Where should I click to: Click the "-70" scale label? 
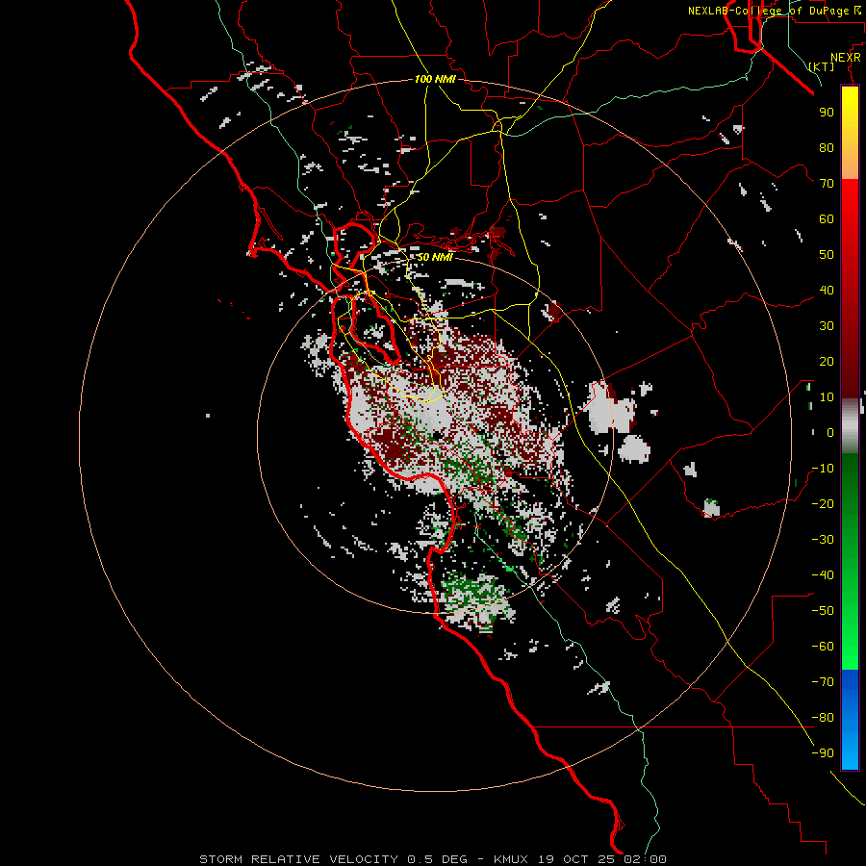pos(823,682)
